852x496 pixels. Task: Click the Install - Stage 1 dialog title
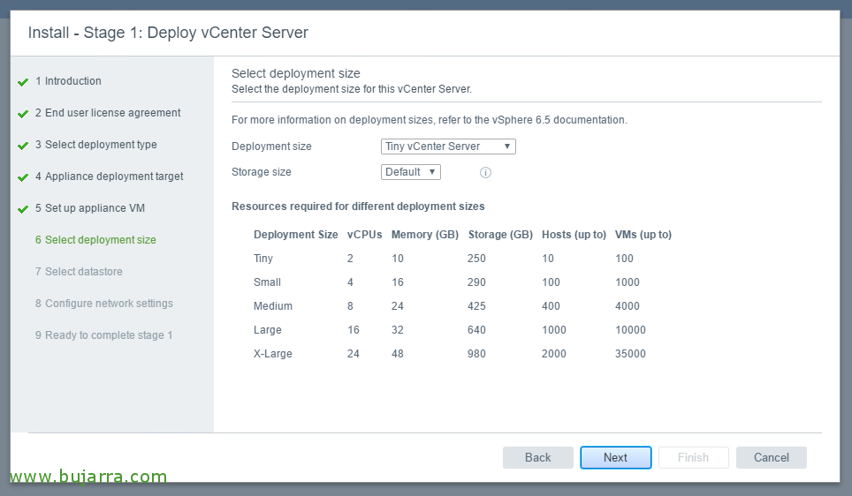168,33
